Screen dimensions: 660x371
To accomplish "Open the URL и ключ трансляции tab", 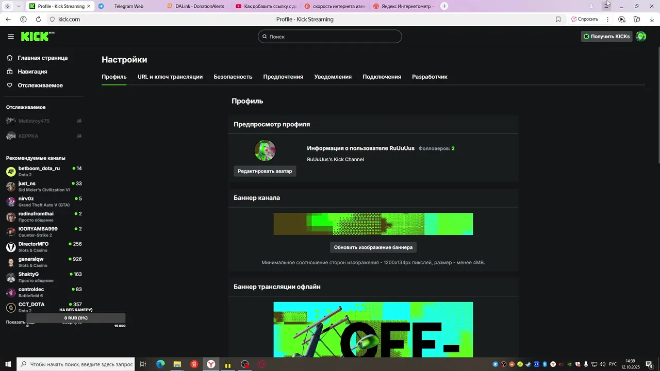I will point(170,77).
